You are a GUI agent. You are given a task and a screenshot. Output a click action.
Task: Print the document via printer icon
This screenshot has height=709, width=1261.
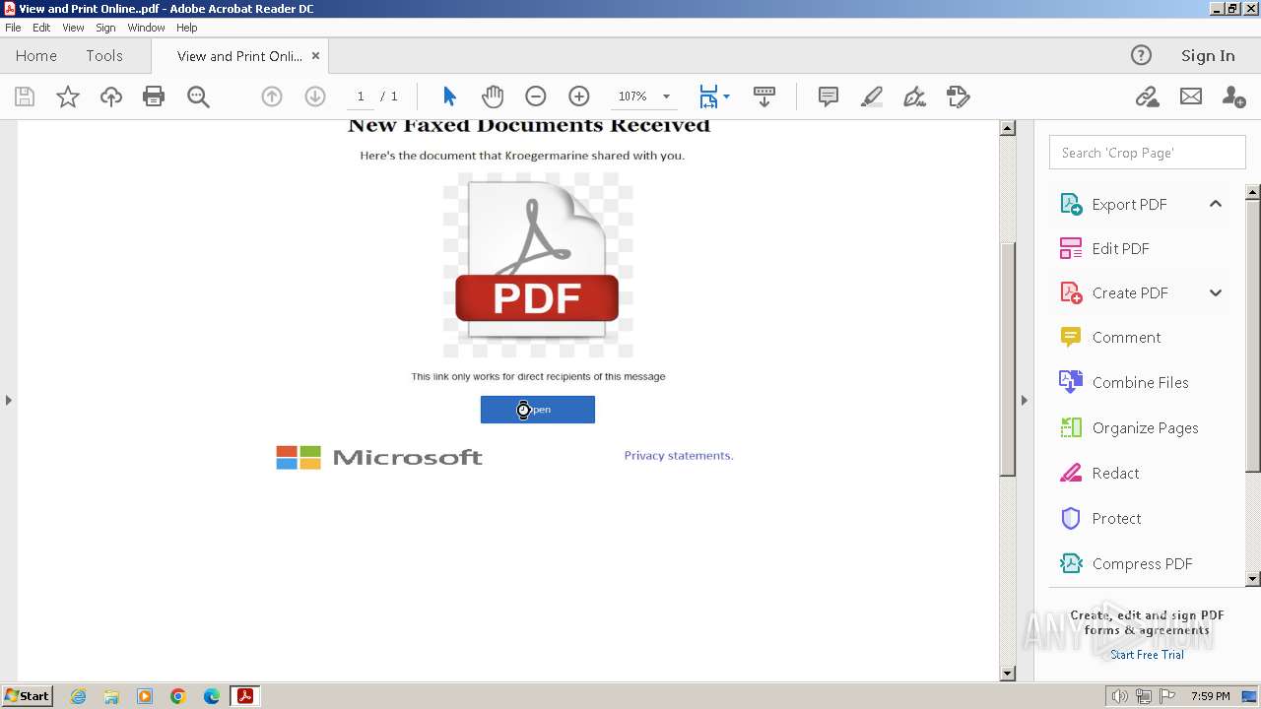point(154,97)
